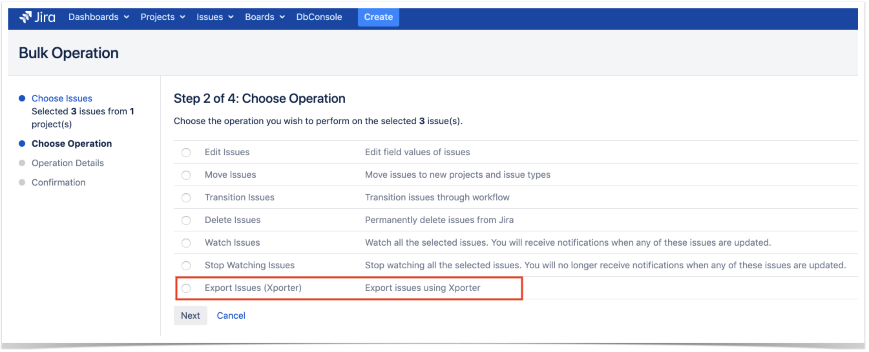Click the blue Create button
The image size is (869, 352).
(379, 17)
